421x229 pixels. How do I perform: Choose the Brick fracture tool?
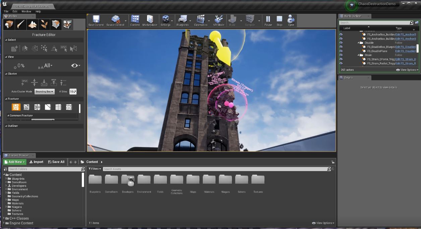pyautogui.click(x=69, y=107)
